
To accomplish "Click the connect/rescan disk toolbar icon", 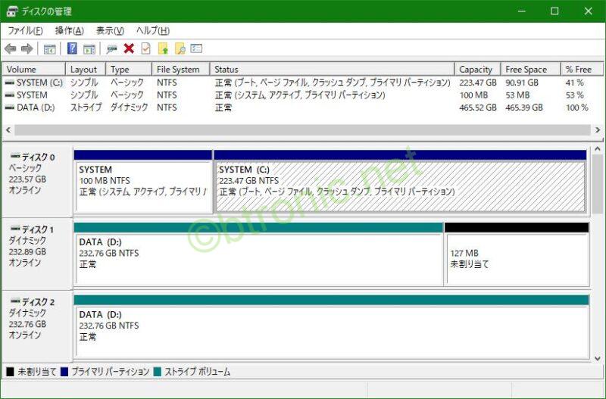I will tap(112, 49).
